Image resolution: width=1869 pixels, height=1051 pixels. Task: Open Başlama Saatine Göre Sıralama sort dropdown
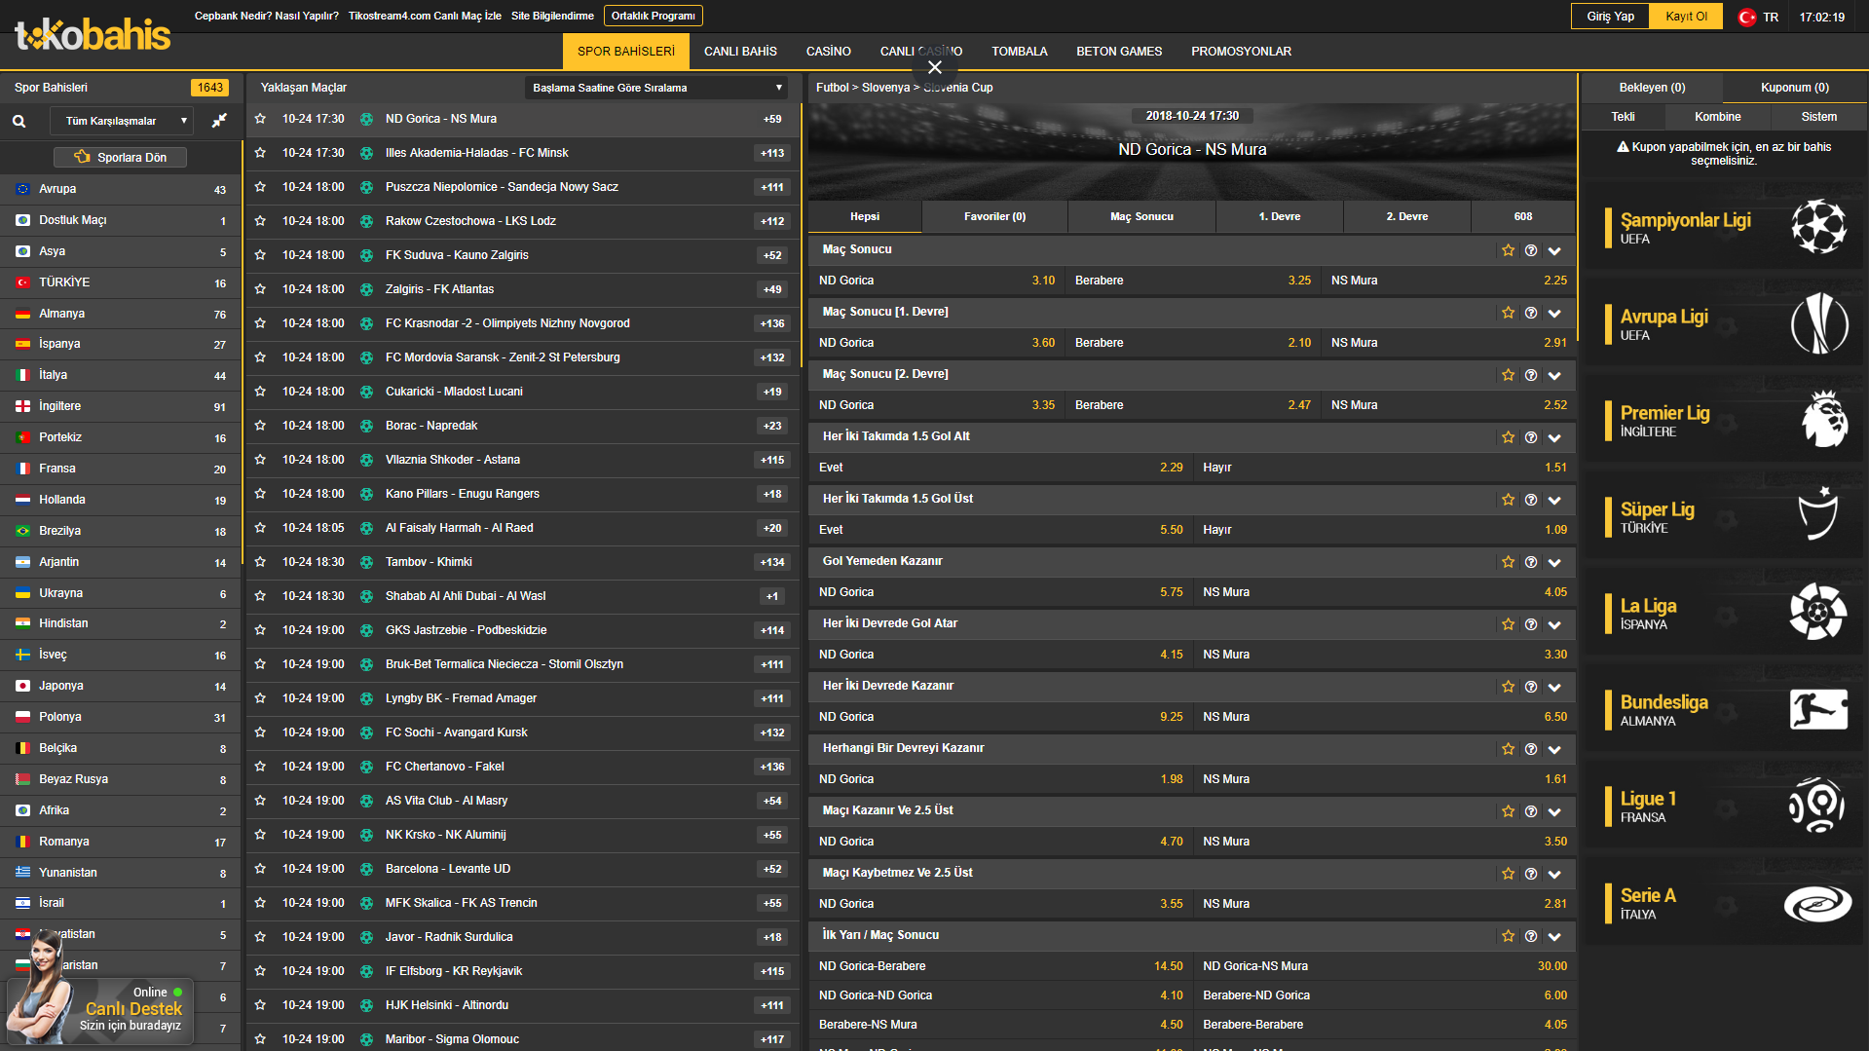(x=657, y=88)
